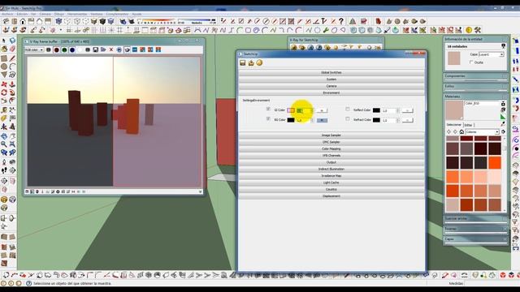This screenshot has height=292, width=520.
Task: Click the material name field Color_B10
Action: [x=482, y=104]
